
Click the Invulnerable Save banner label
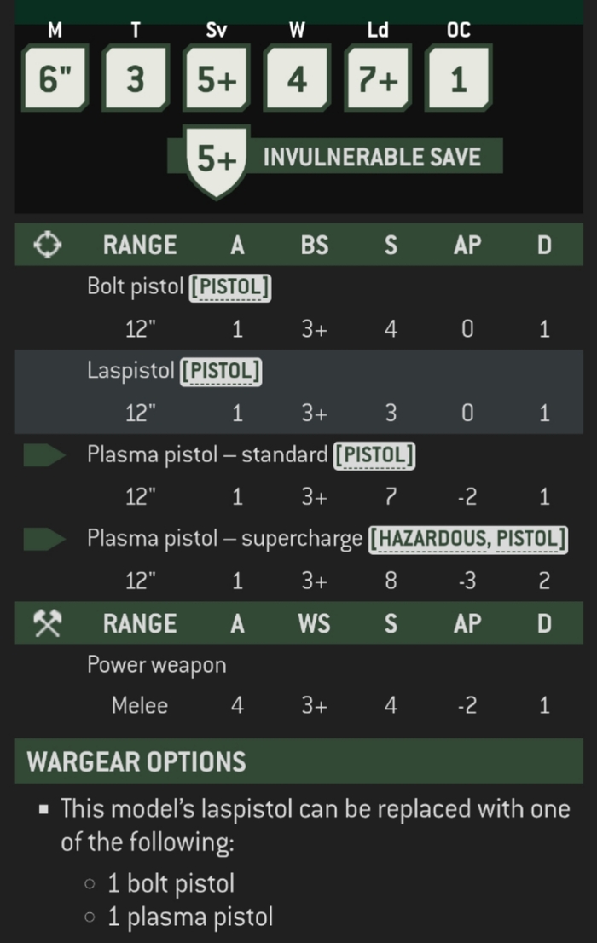coord(372,157)
